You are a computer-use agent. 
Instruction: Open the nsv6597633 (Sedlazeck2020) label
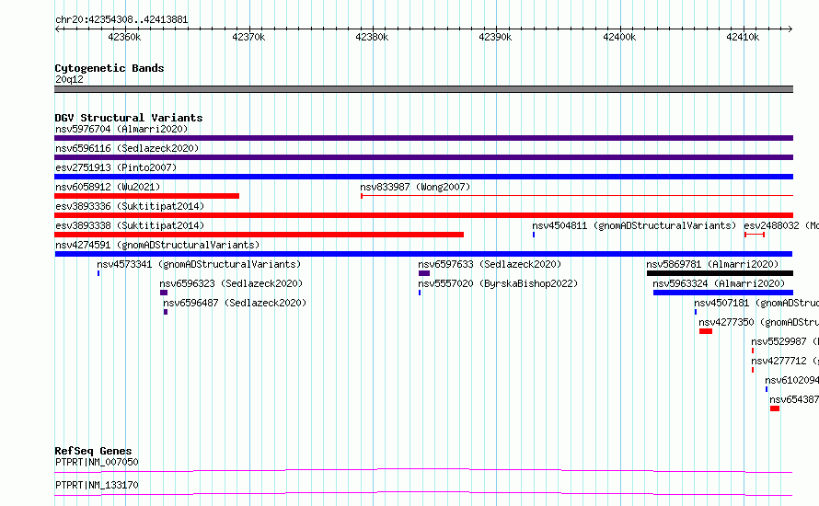(x=490, y=264)
